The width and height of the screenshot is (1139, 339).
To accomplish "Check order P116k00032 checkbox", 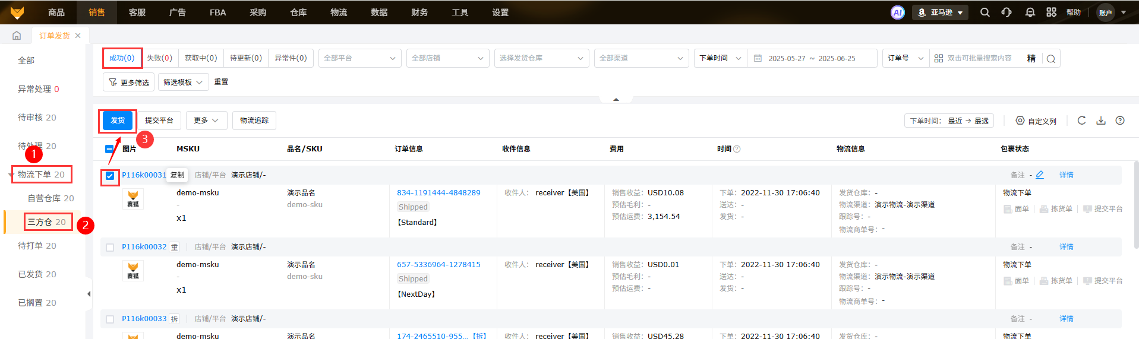I will [x=110, y=248].
